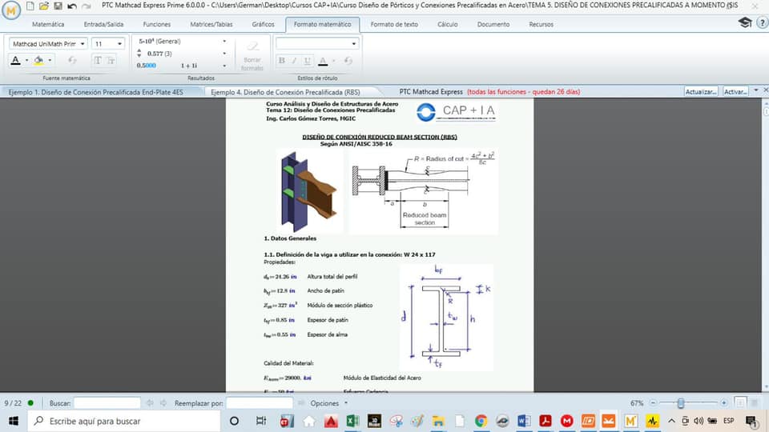This screenshot has height=432, width=769.
Task: Click Borrar formato button
Action: pyautogui.click(x=252, y=55)
